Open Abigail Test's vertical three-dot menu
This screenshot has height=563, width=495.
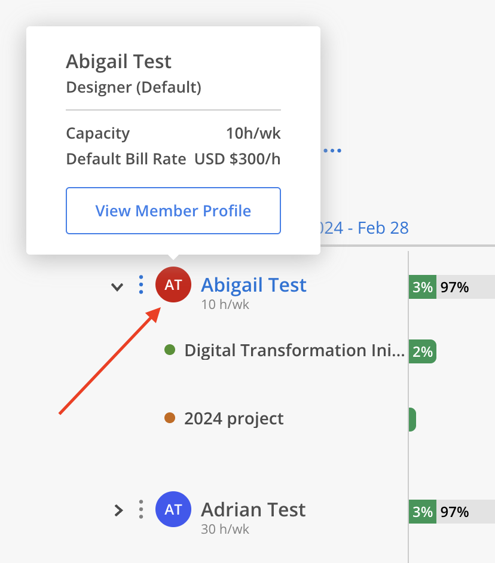(141, 284)
